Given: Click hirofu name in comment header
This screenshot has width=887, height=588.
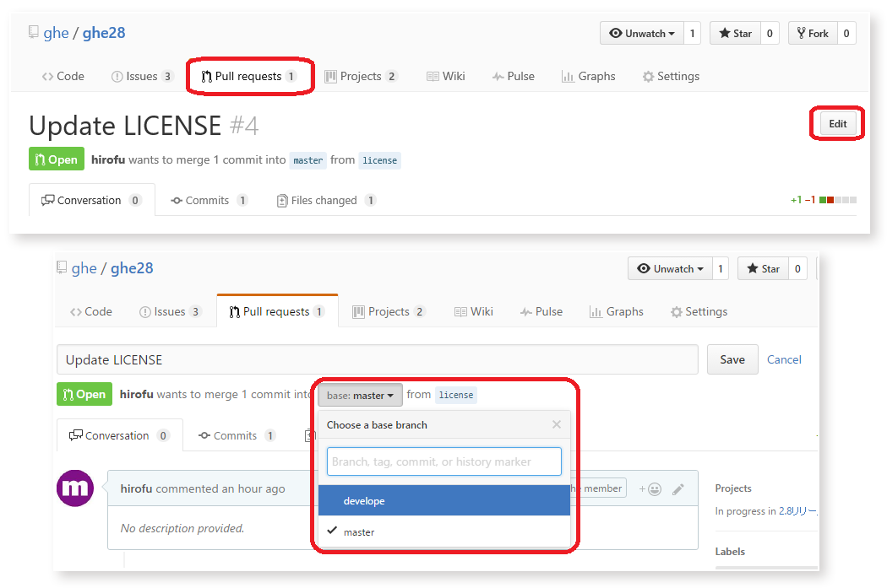Looking at the screenshot, I should (136, 488).
